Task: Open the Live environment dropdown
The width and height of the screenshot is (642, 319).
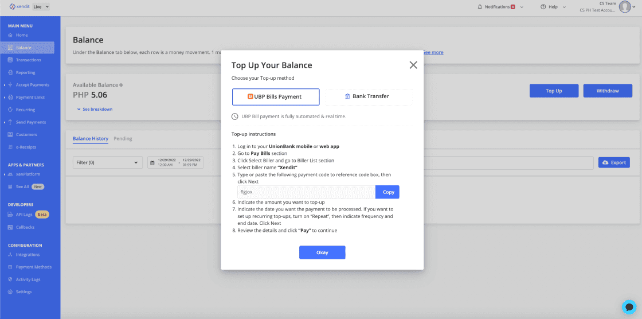Action: 41,7
